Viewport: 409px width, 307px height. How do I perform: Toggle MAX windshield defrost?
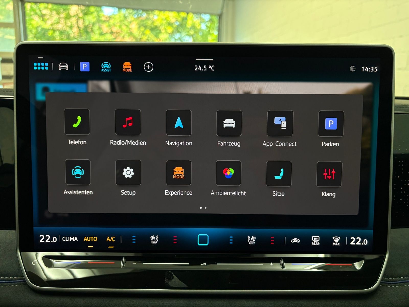pos(336,241)
